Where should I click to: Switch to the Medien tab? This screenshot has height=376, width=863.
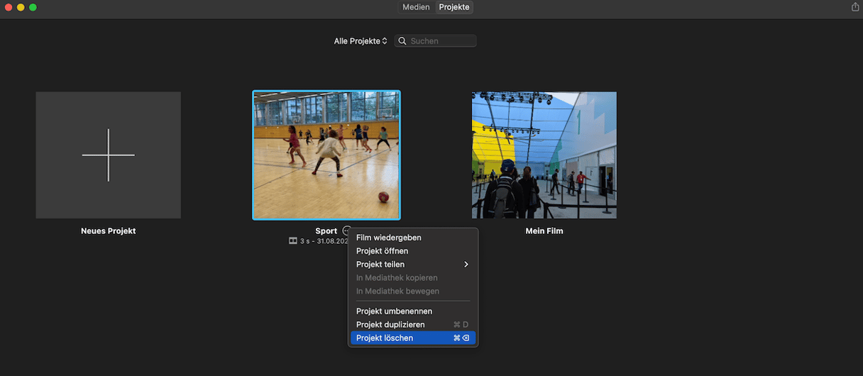click(416, 7)
